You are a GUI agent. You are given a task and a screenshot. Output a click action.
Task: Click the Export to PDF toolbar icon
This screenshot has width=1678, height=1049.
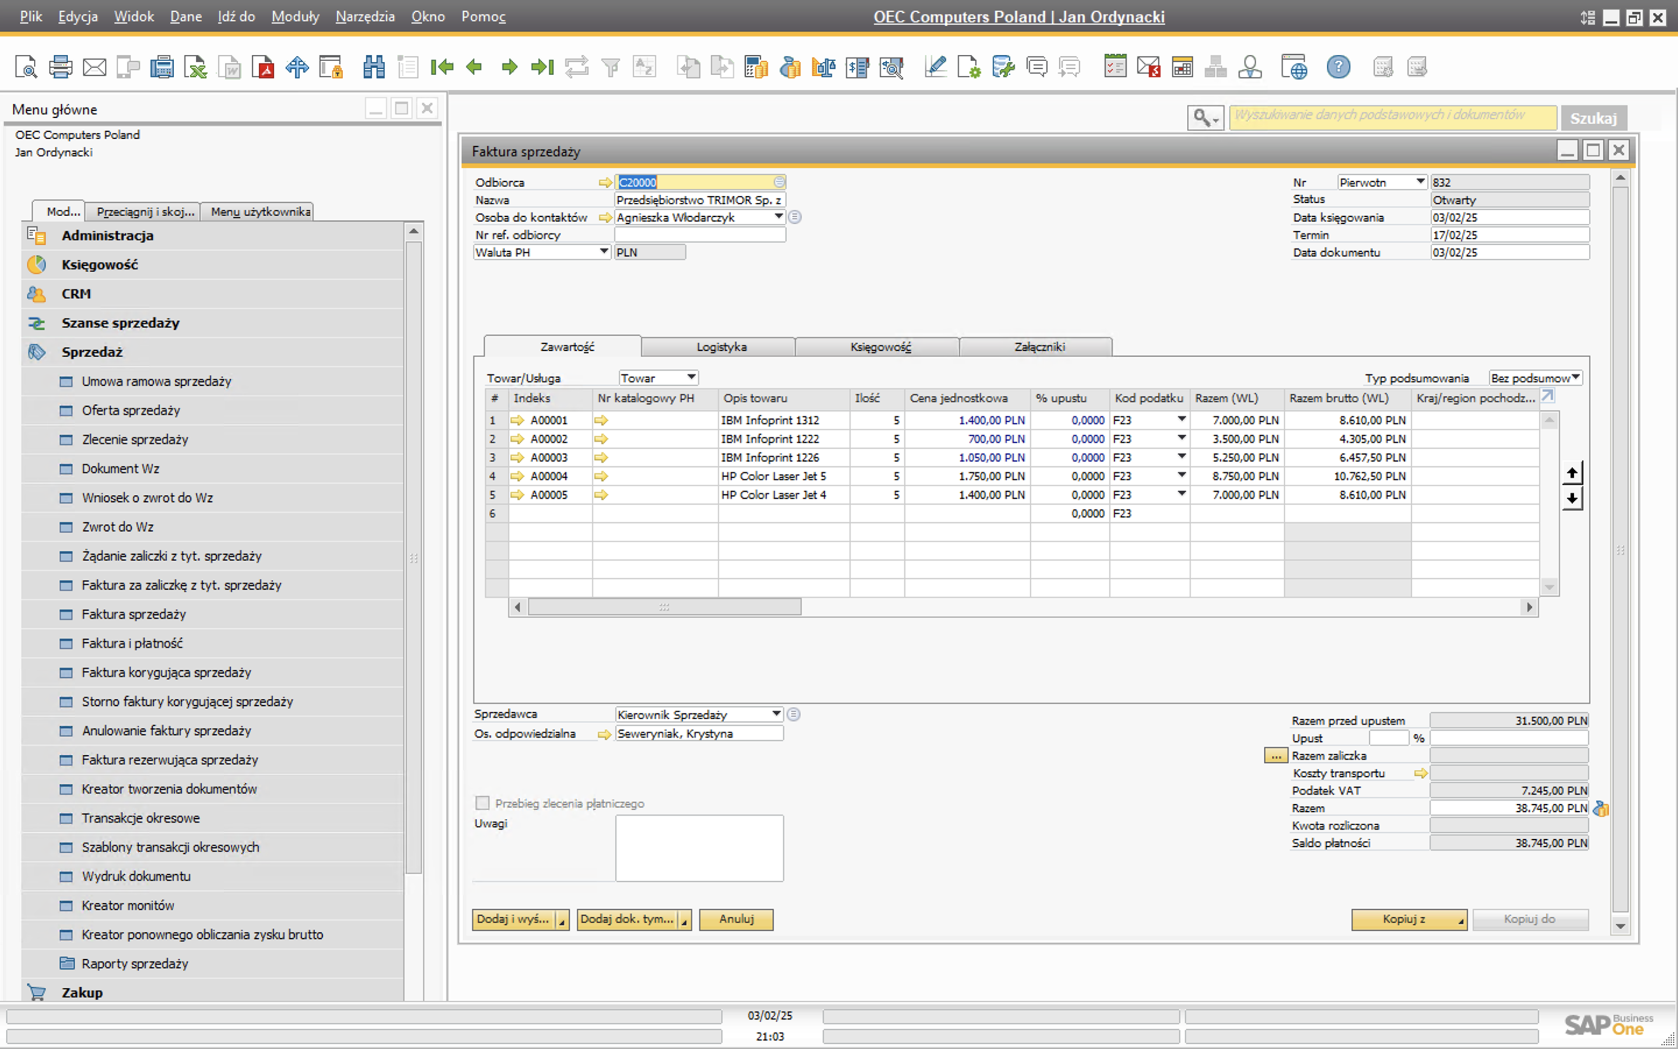pyautogui.click(x=263, y=67)
